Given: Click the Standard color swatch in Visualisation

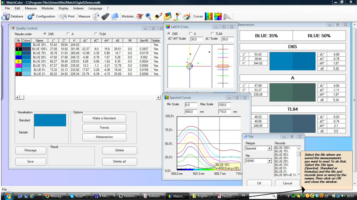Looking at the screenshot, I should [x=50, y=120].
